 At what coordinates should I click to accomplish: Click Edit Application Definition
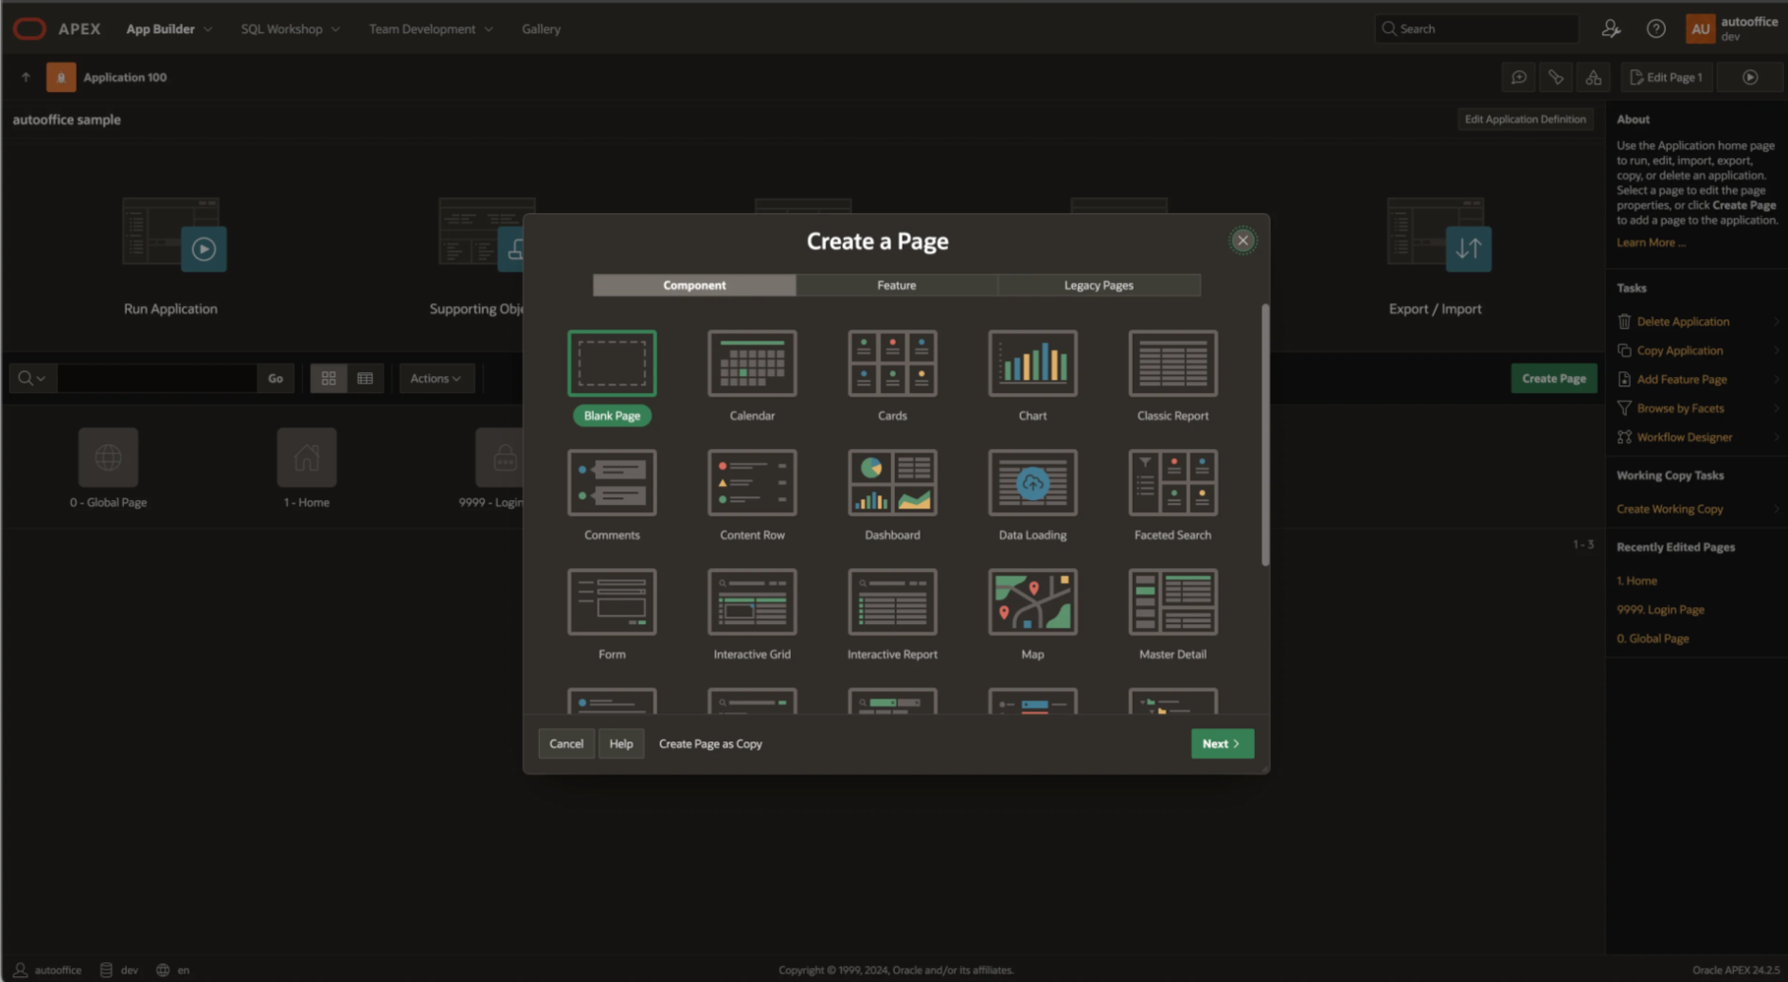click(1525, 119)
